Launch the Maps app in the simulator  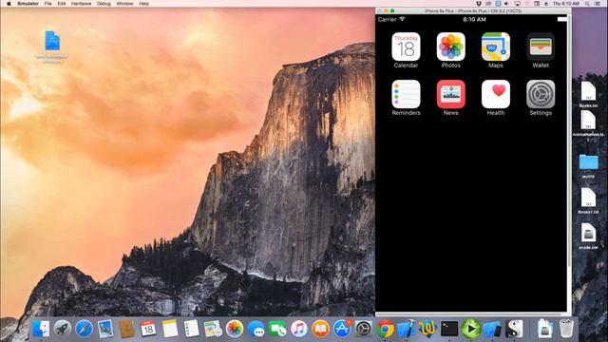(x=496, y=47)
